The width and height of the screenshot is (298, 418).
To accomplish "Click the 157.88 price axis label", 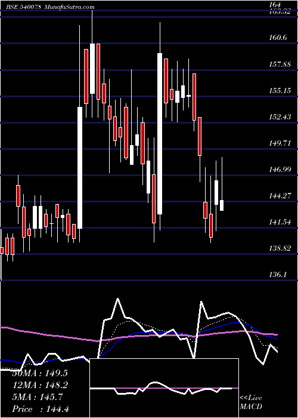I will point(280,64).
